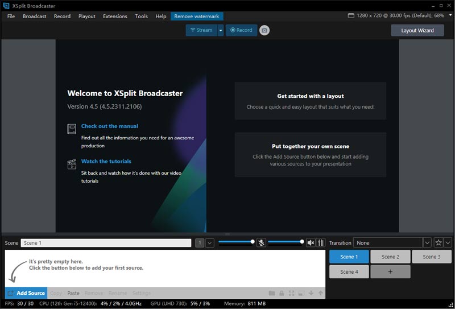Click Rename in the source toolbar
Screen dimensions: 455x309
click(118, 293)
